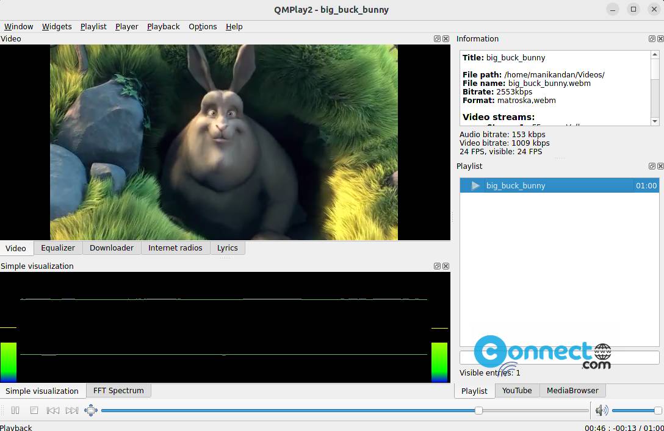
Task: Click the playlist filter input field
Action: tap(560, 357)
